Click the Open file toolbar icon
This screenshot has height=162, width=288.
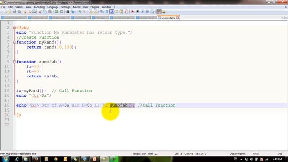9,12
